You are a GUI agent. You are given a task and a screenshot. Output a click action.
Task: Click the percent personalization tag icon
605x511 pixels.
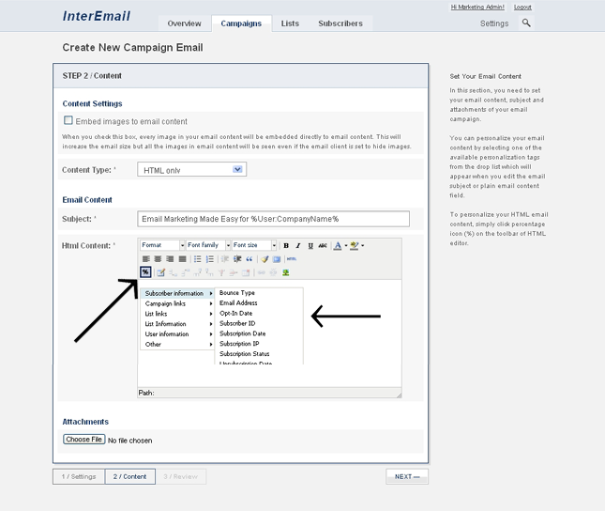pos(146,272)
